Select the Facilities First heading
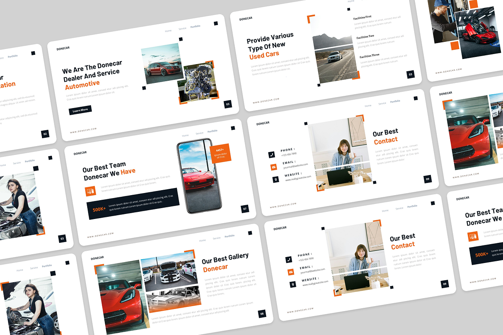The height and width of the screenshot is (335, 503). (362, 18)
